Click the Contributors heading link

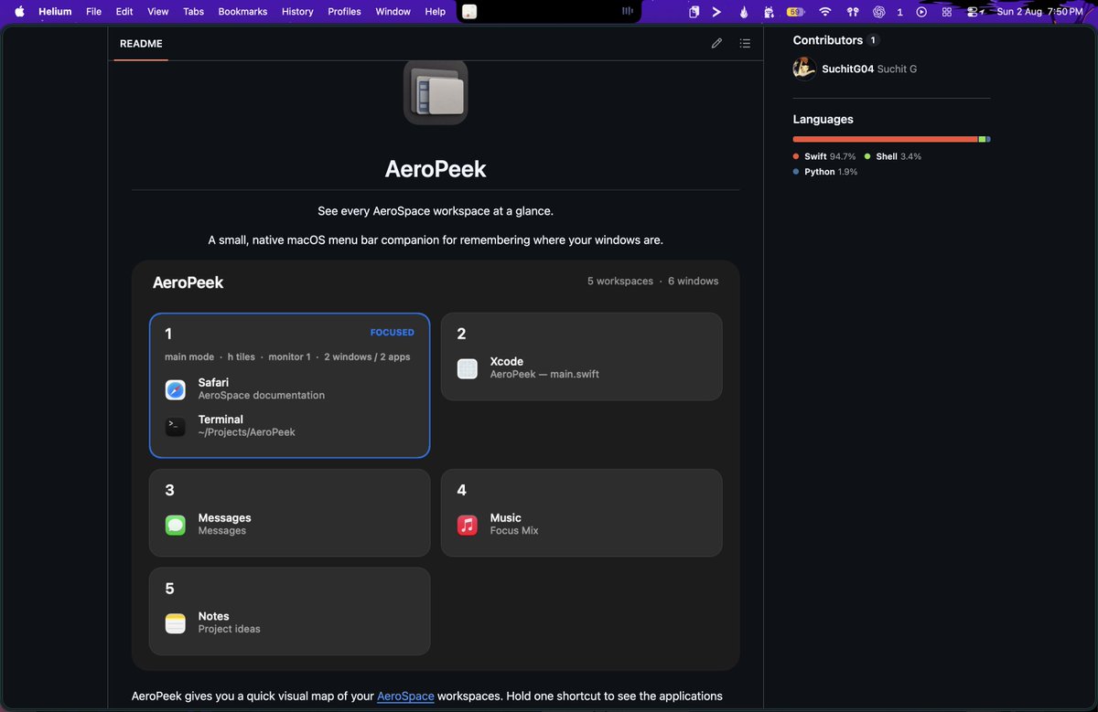[828, 40]
